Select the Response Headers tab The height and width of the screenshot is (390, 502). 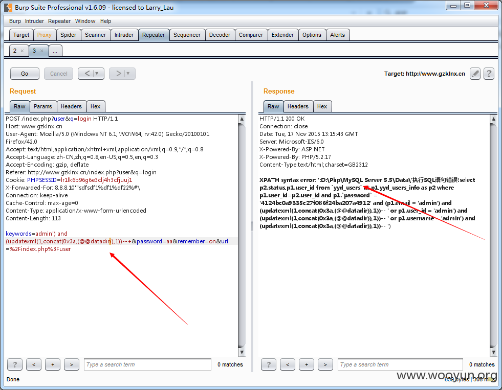pos(298,106)
